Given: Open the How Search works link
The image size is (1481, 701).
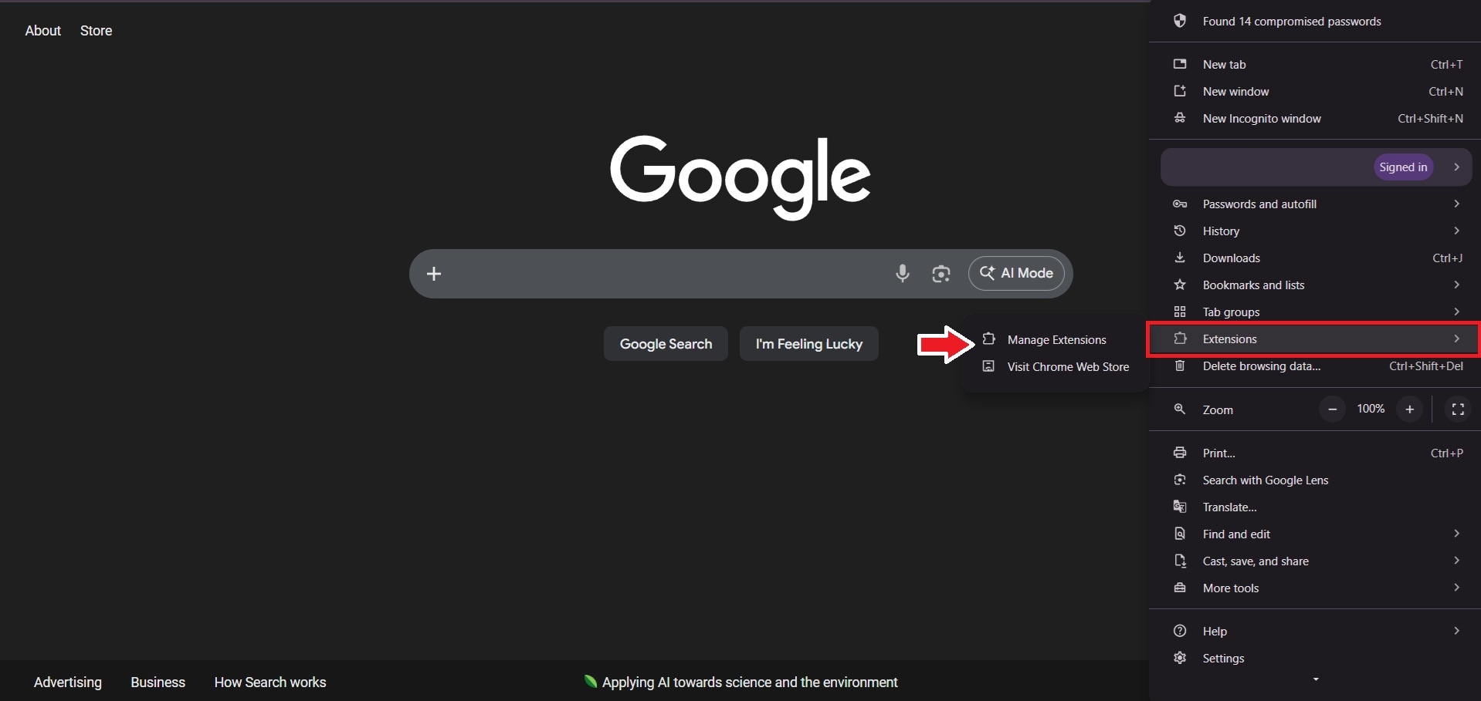Looking at the screenshot, I should (x=269, y=682).
